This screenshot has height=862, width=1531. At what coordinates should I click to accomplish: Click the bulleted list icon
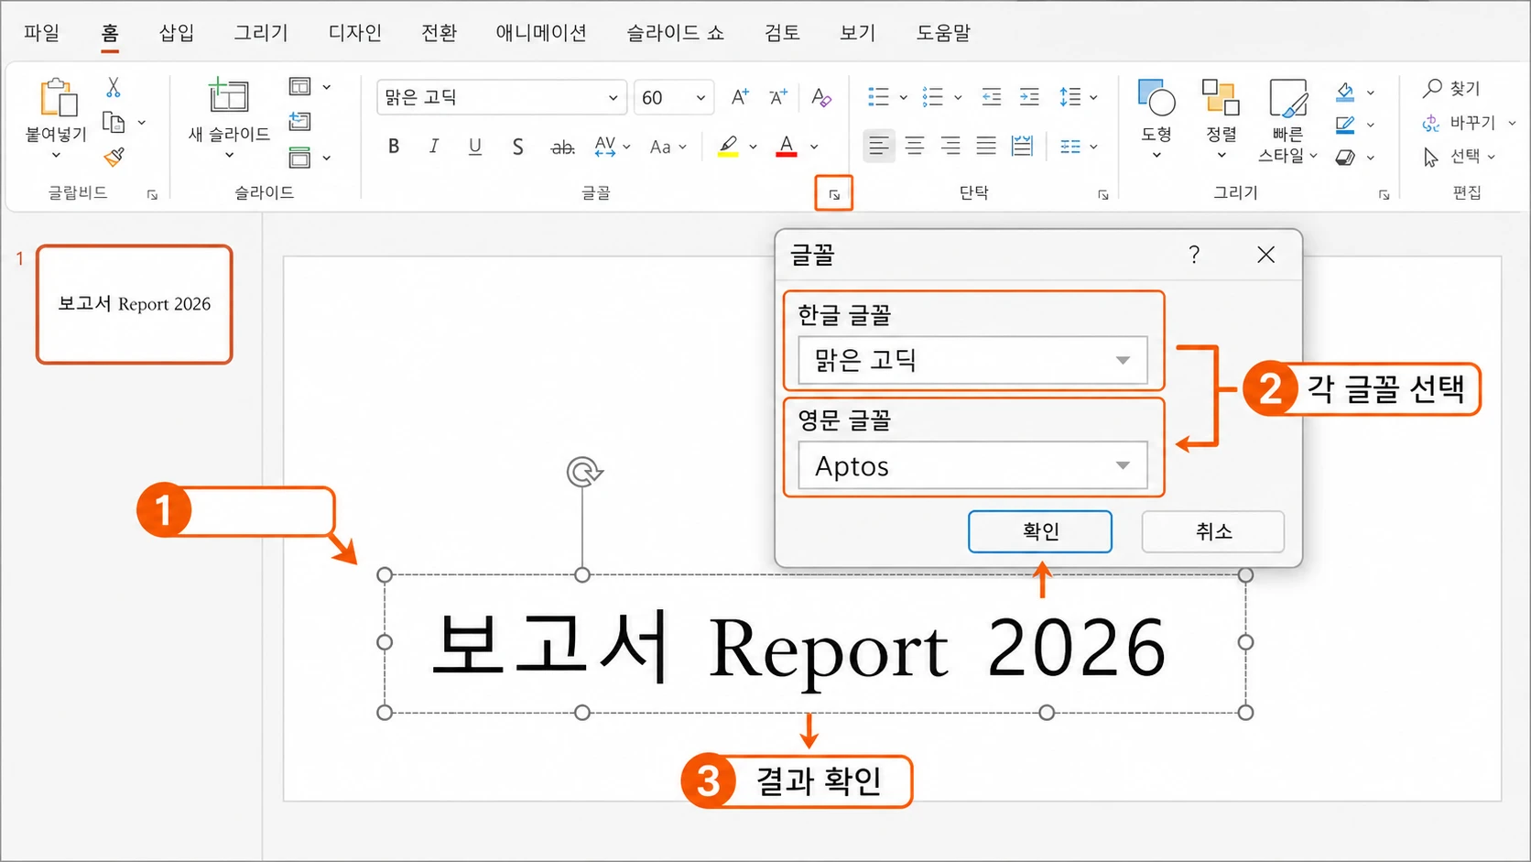pyautogui.click(x=878, y=97)
